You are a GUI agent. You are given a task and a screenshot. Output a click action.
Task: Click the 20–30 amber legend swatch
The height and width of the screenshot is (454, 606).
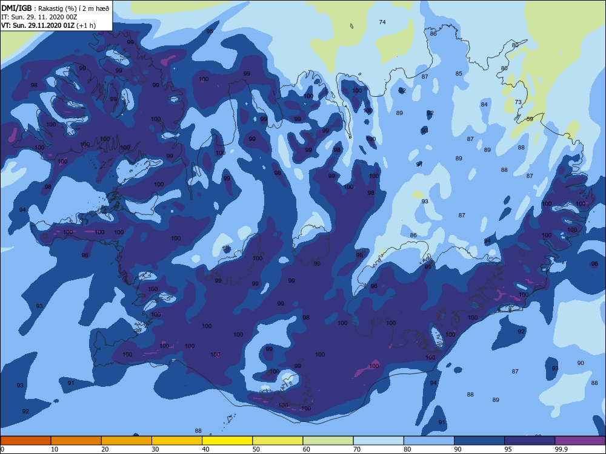127,441
